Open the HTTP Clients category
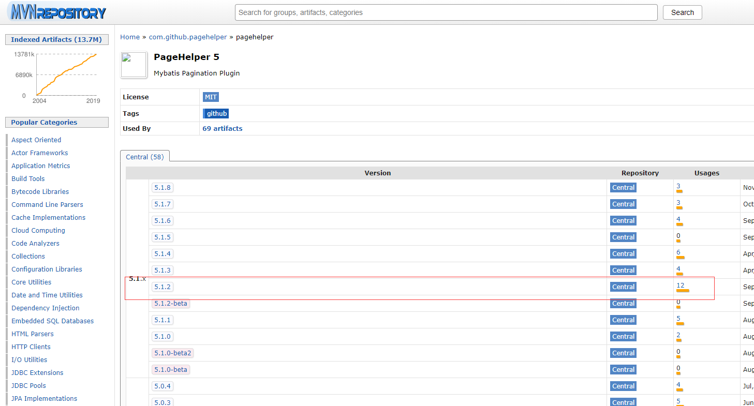 tap(31, 347)
